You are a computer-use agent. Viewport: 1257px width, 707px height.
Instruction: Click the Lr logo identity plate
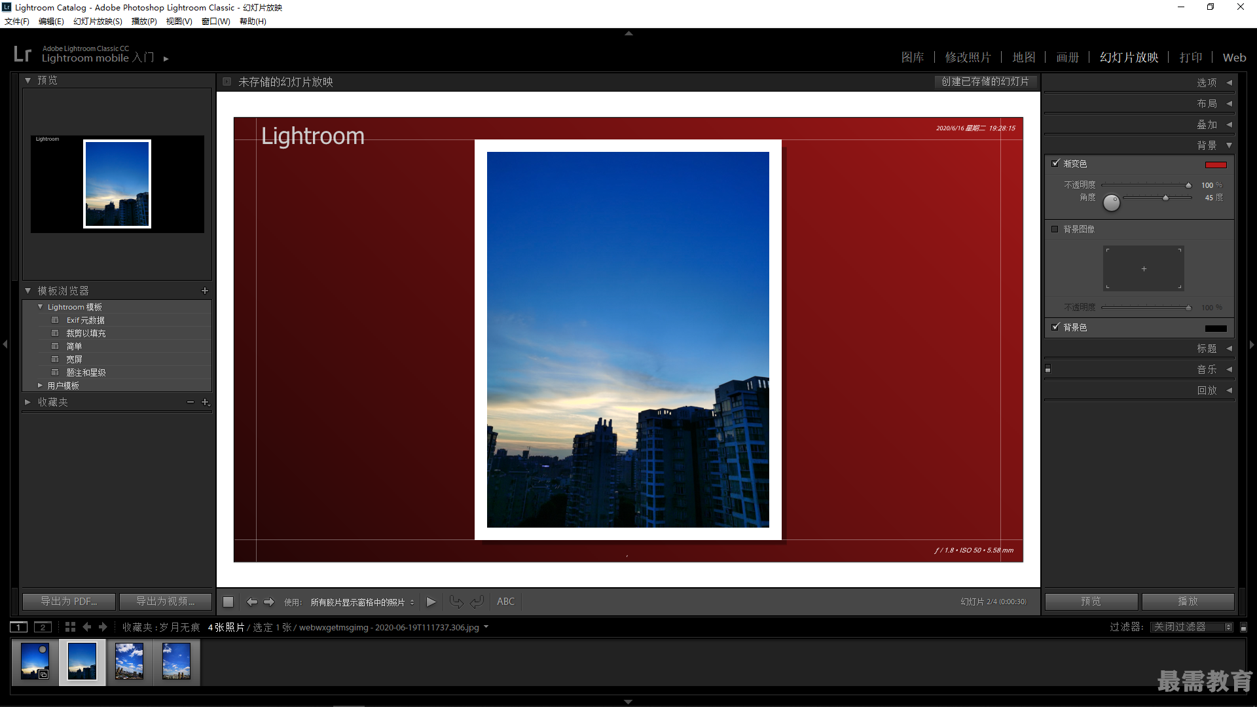click(22, 54)
